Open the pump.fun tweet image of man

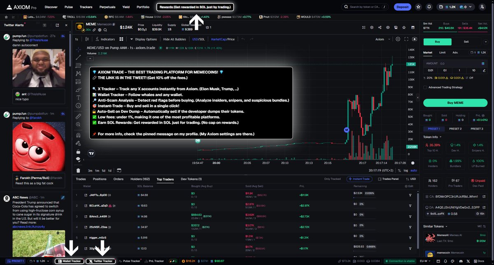coord(39,68)
